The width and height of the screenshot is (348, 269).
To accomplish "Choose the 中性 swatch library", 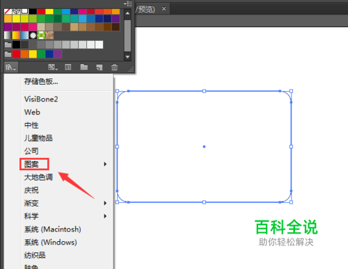I will 31,125.
